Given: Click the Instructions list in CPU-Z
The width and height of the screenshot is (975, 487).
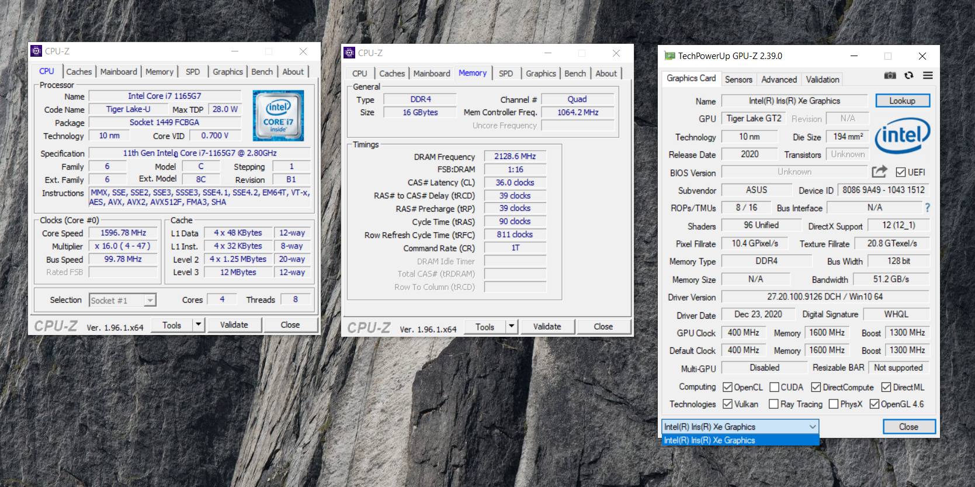Looking at the screenshot, I should coord(200,197).
